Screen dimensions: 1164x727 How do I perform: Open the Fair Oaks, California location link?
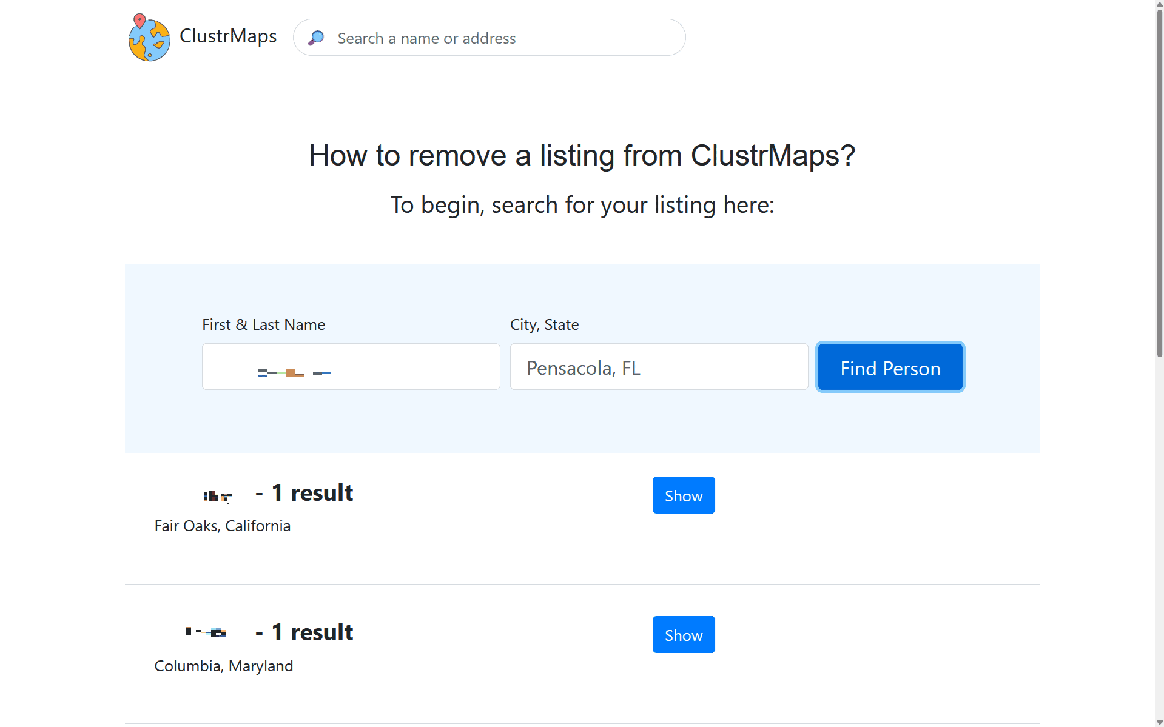tap(222, 526)
